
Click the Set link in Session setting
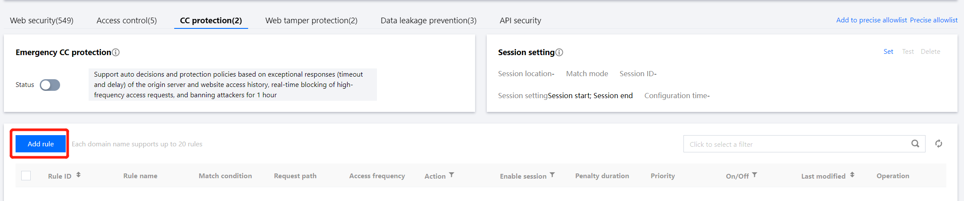888,52
